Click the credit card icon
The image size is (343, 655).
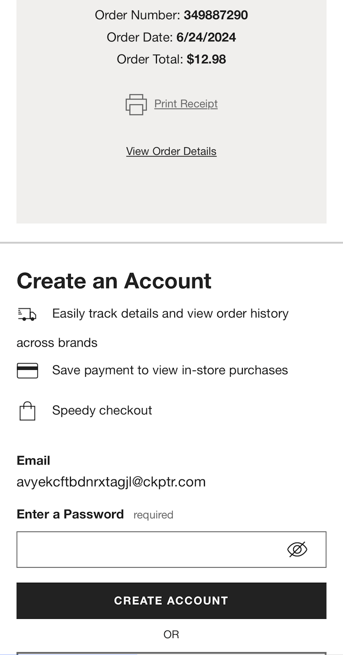[27, 370]
